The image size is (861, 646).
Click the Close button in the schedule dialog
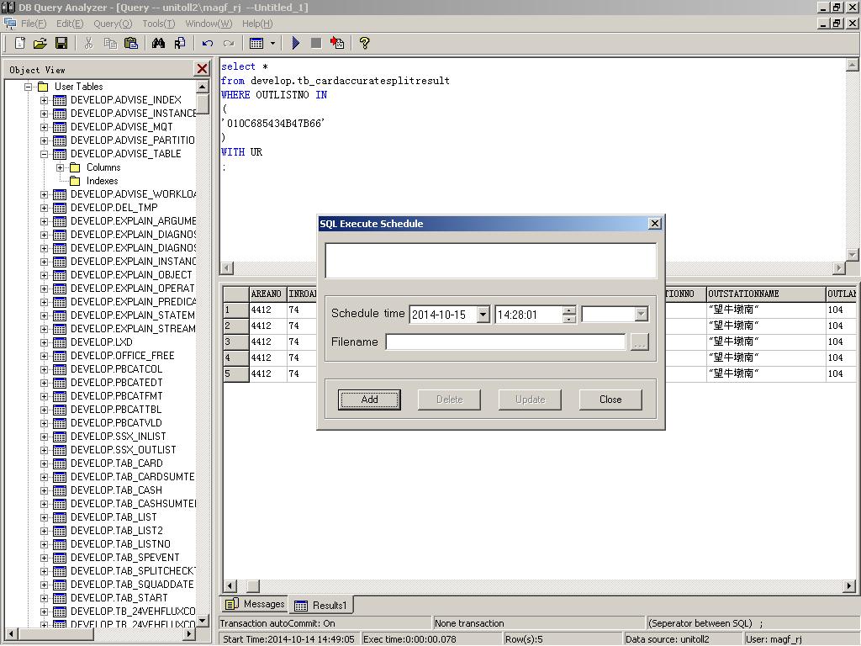610,400
